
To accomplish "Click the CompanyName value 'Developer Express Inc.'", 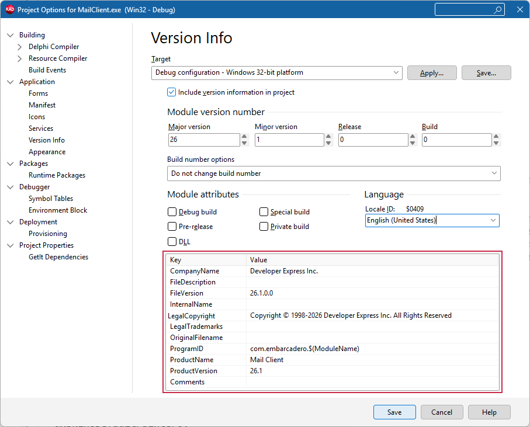I will pyautogui.click(x=284, y=271).
